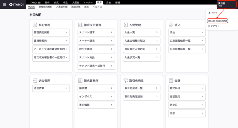Switch to the オーナー tab

(88, 2)
